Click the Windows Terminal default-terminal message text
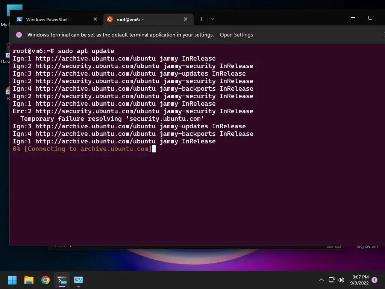 pyautogui.click(x=120, y=35)
